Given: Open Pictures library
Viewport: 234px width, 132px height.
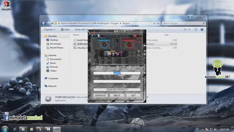Looking at the screenshot, I should [x=54, y=67].
